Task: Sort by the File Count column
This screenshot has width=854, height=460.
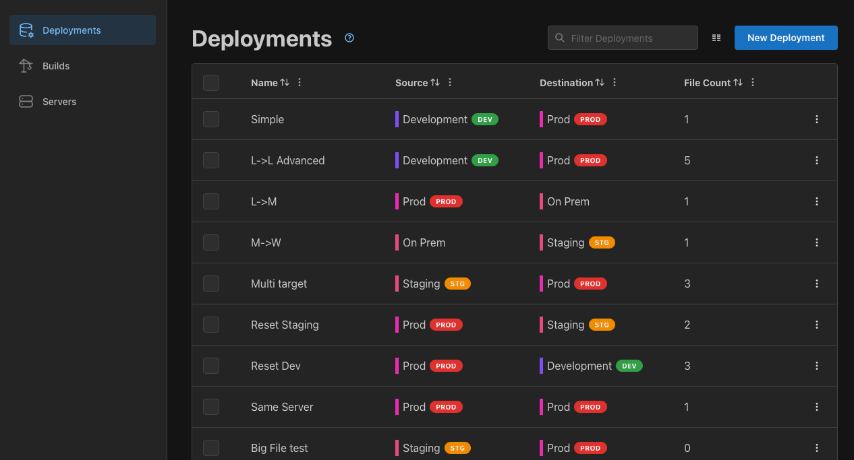Action: coord(740,82)
